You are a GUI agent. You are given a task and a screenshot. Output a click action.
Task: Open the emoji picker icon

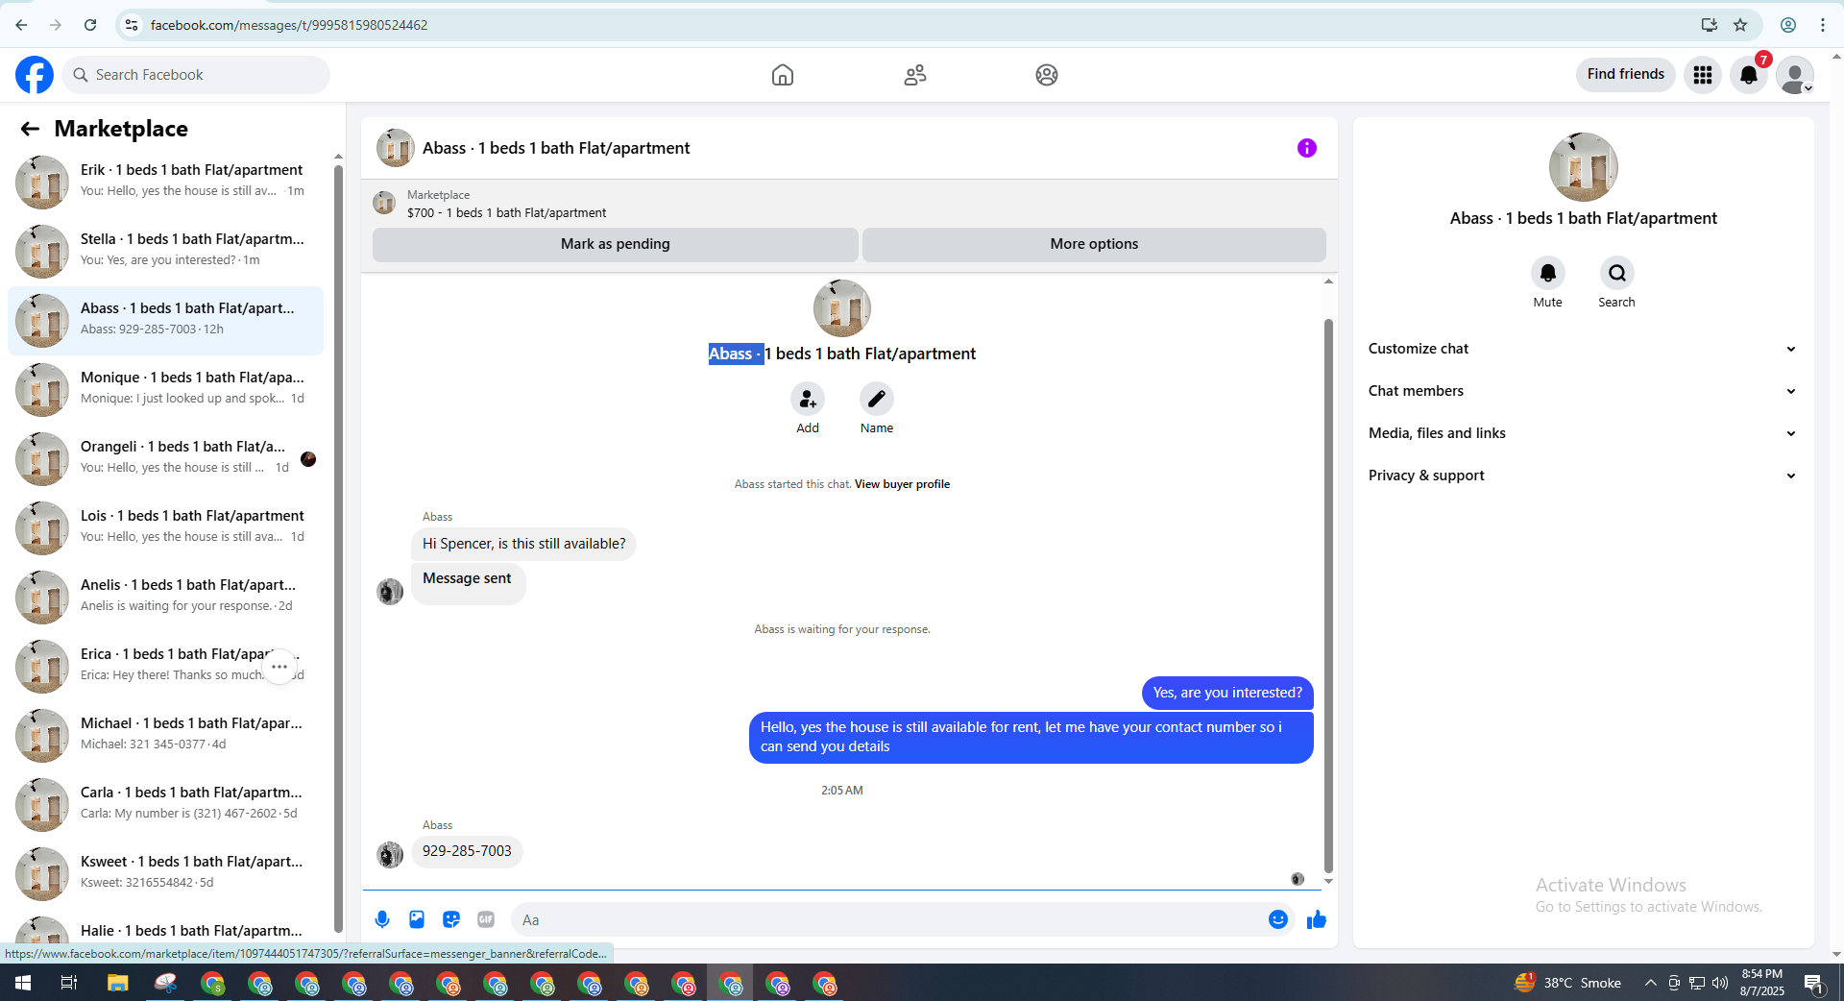coord(1278,919)
